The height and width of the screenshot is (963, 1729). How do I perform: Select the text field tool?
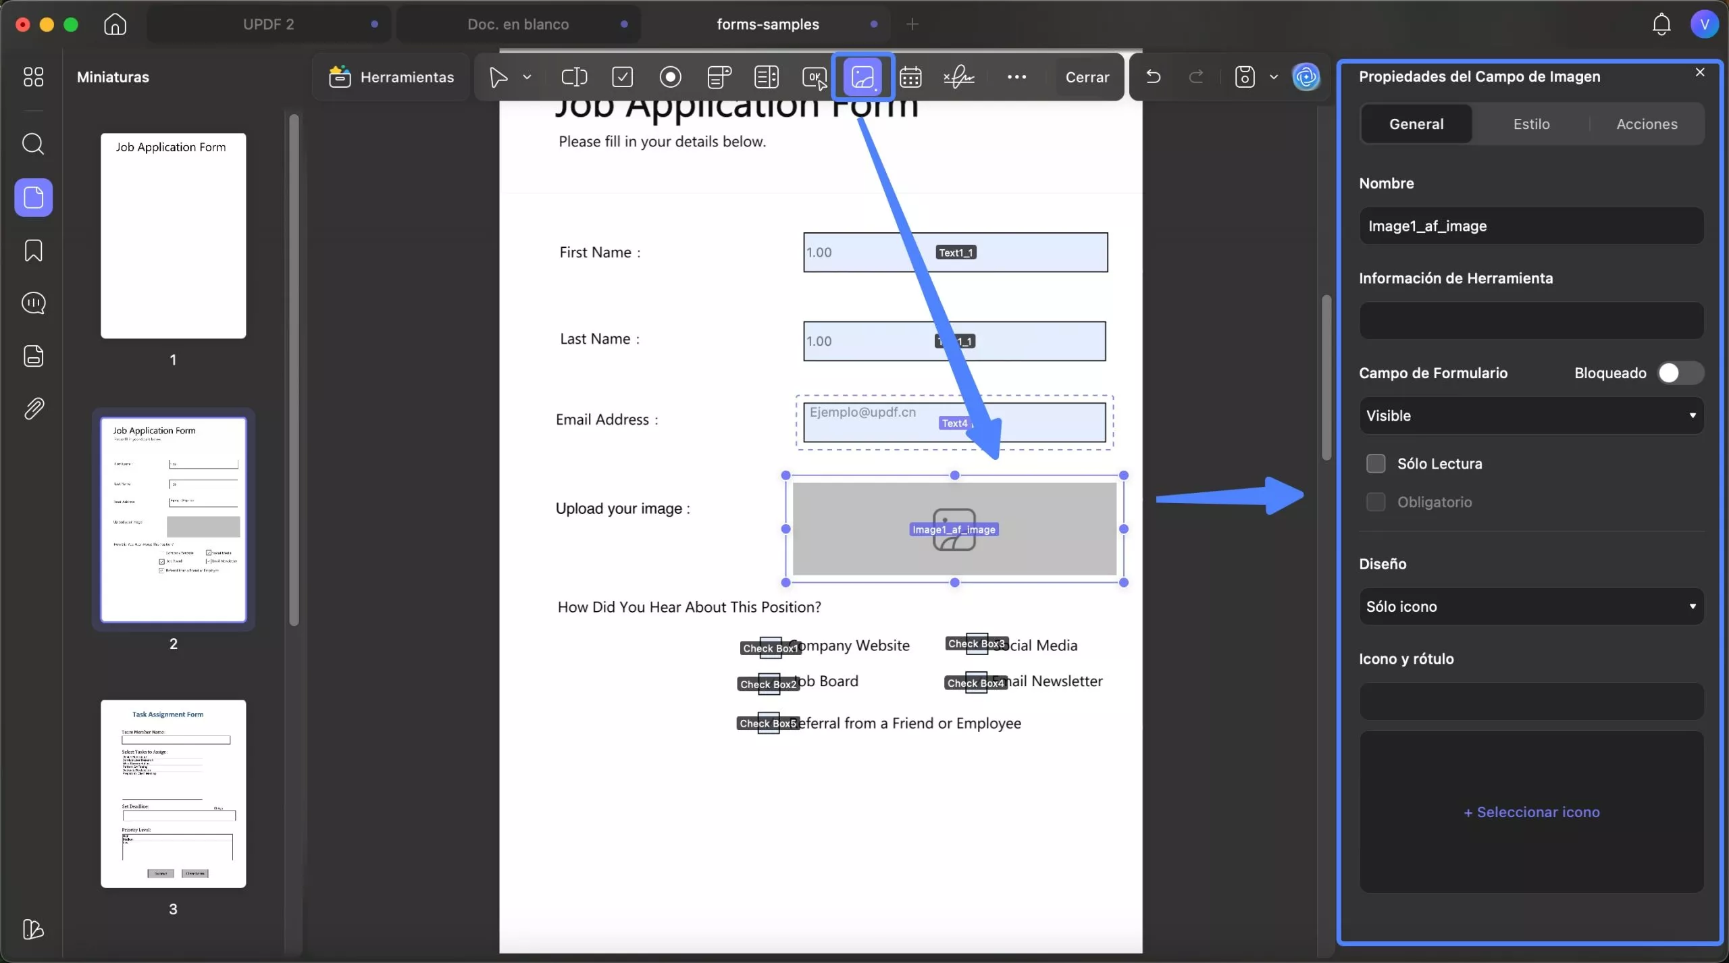coord(574,77)
